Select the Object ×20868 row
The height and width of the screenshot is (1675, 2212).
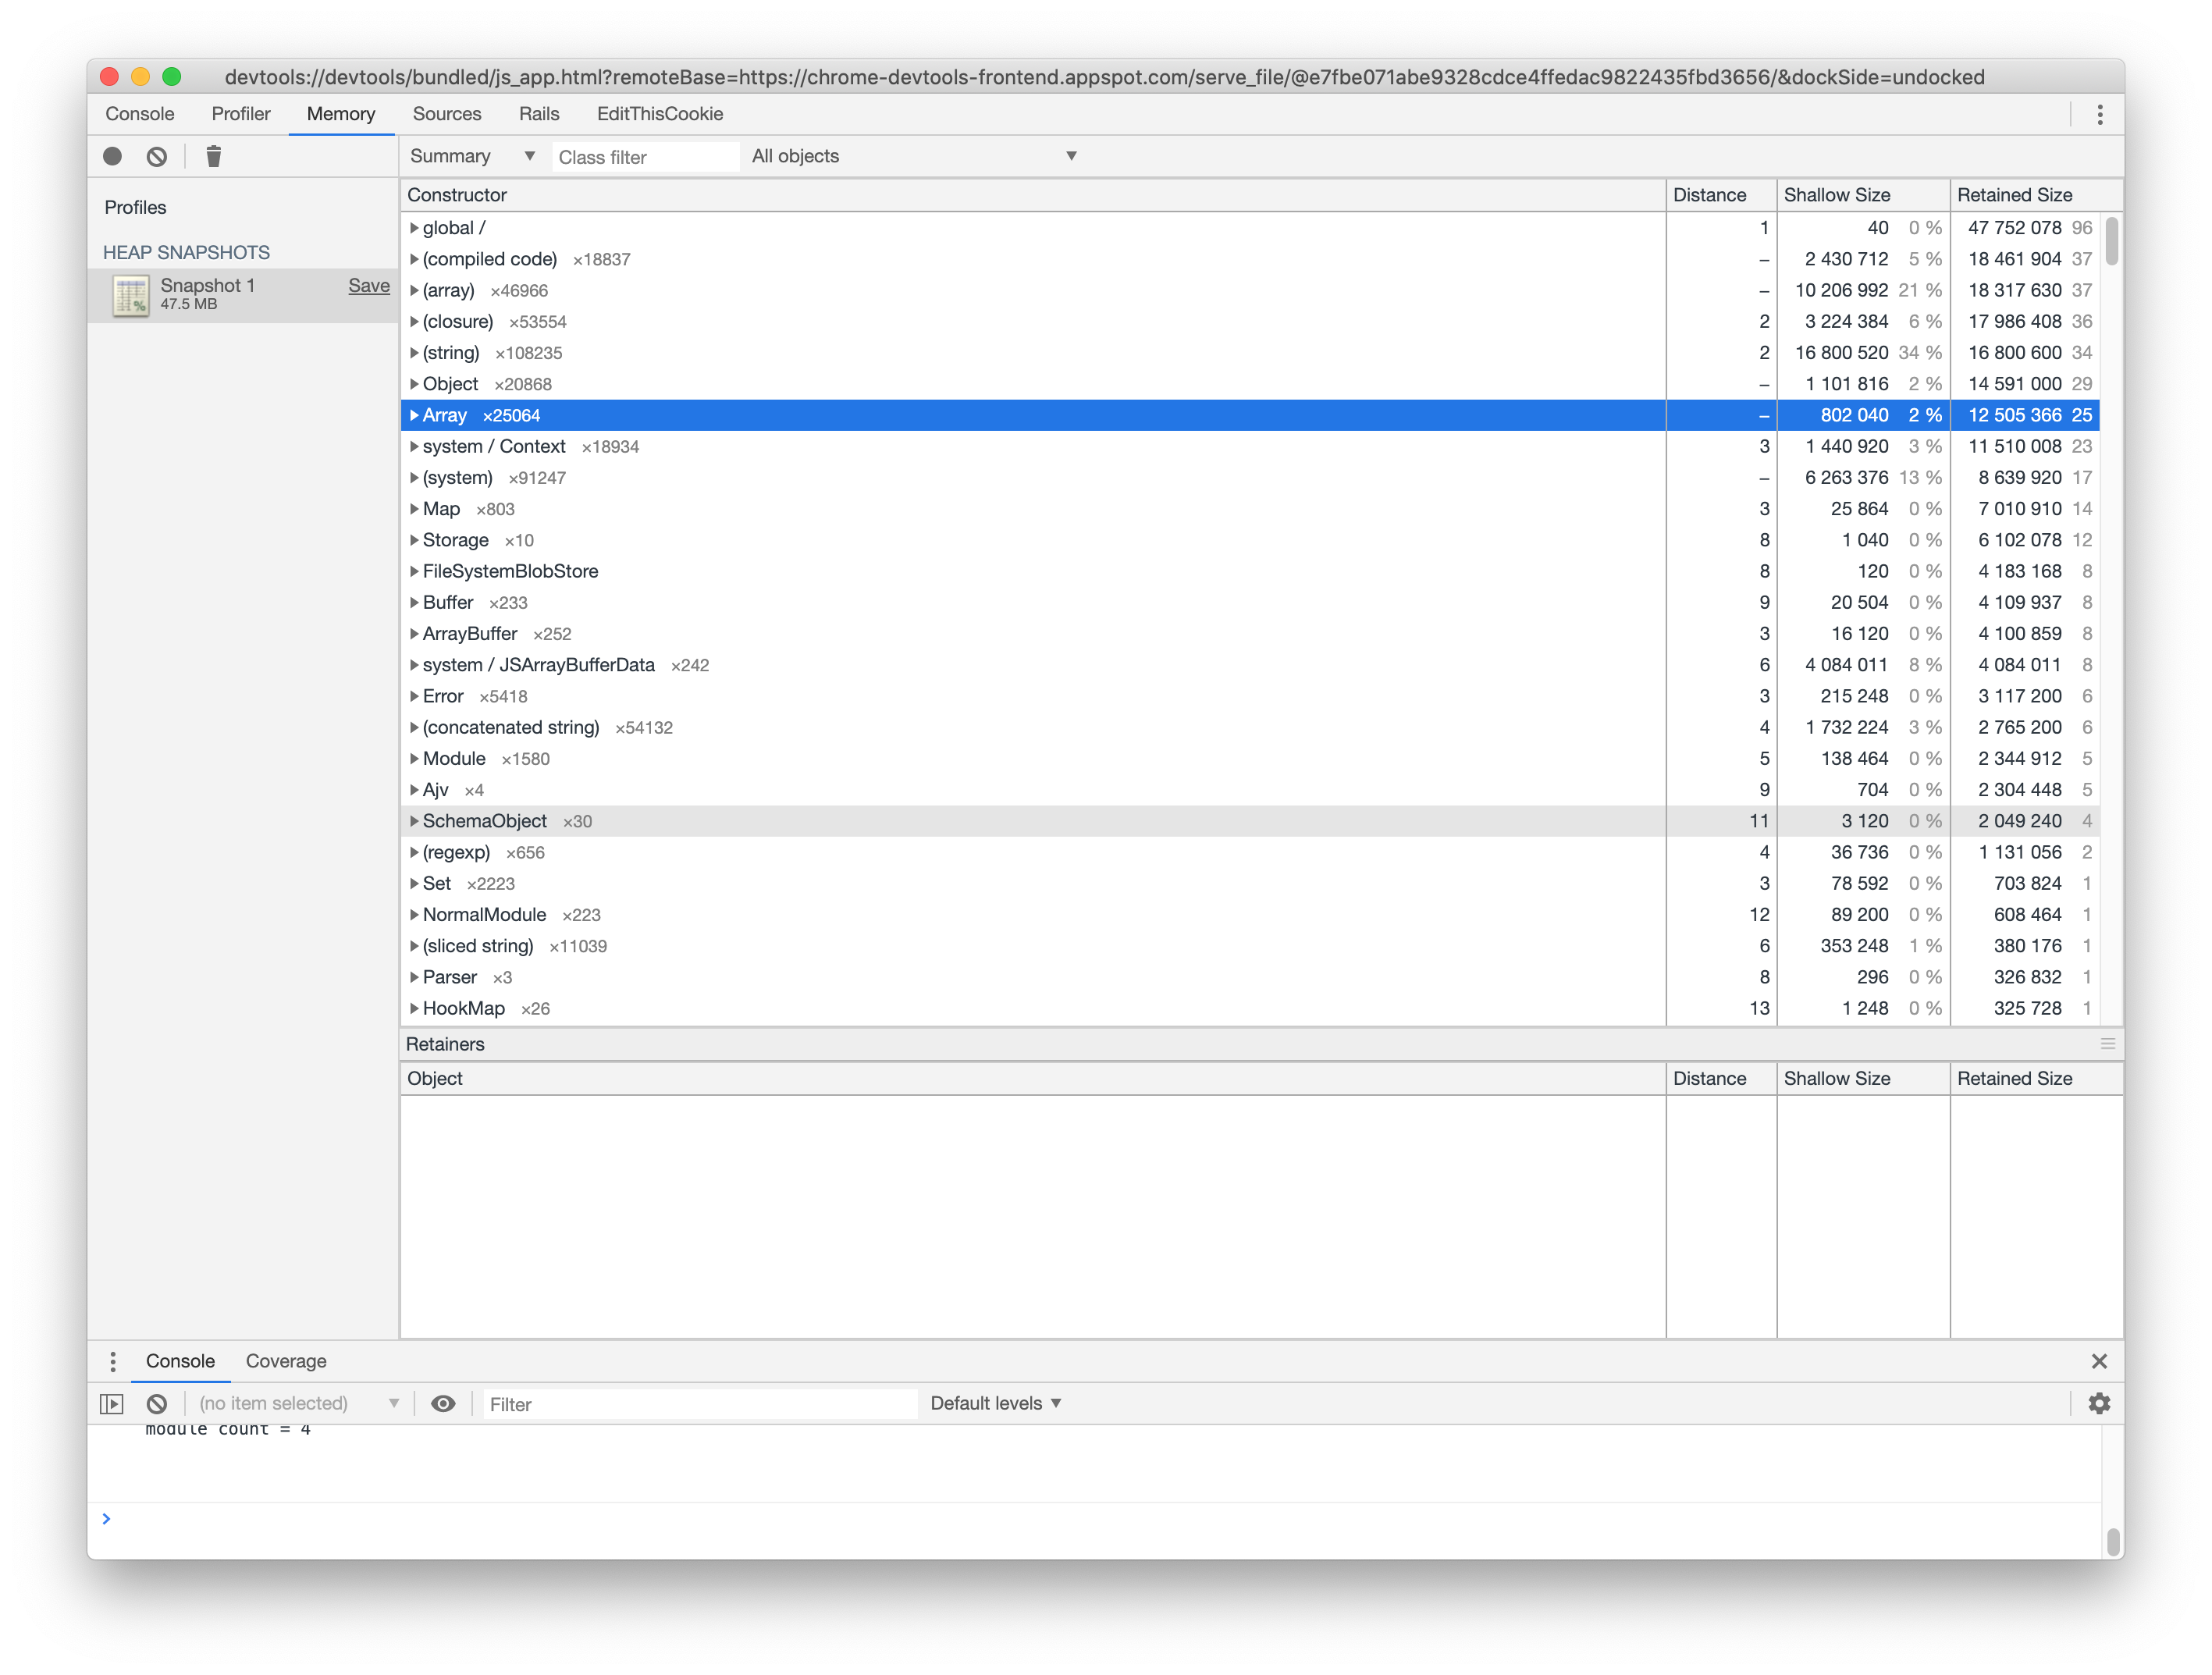1249,384
